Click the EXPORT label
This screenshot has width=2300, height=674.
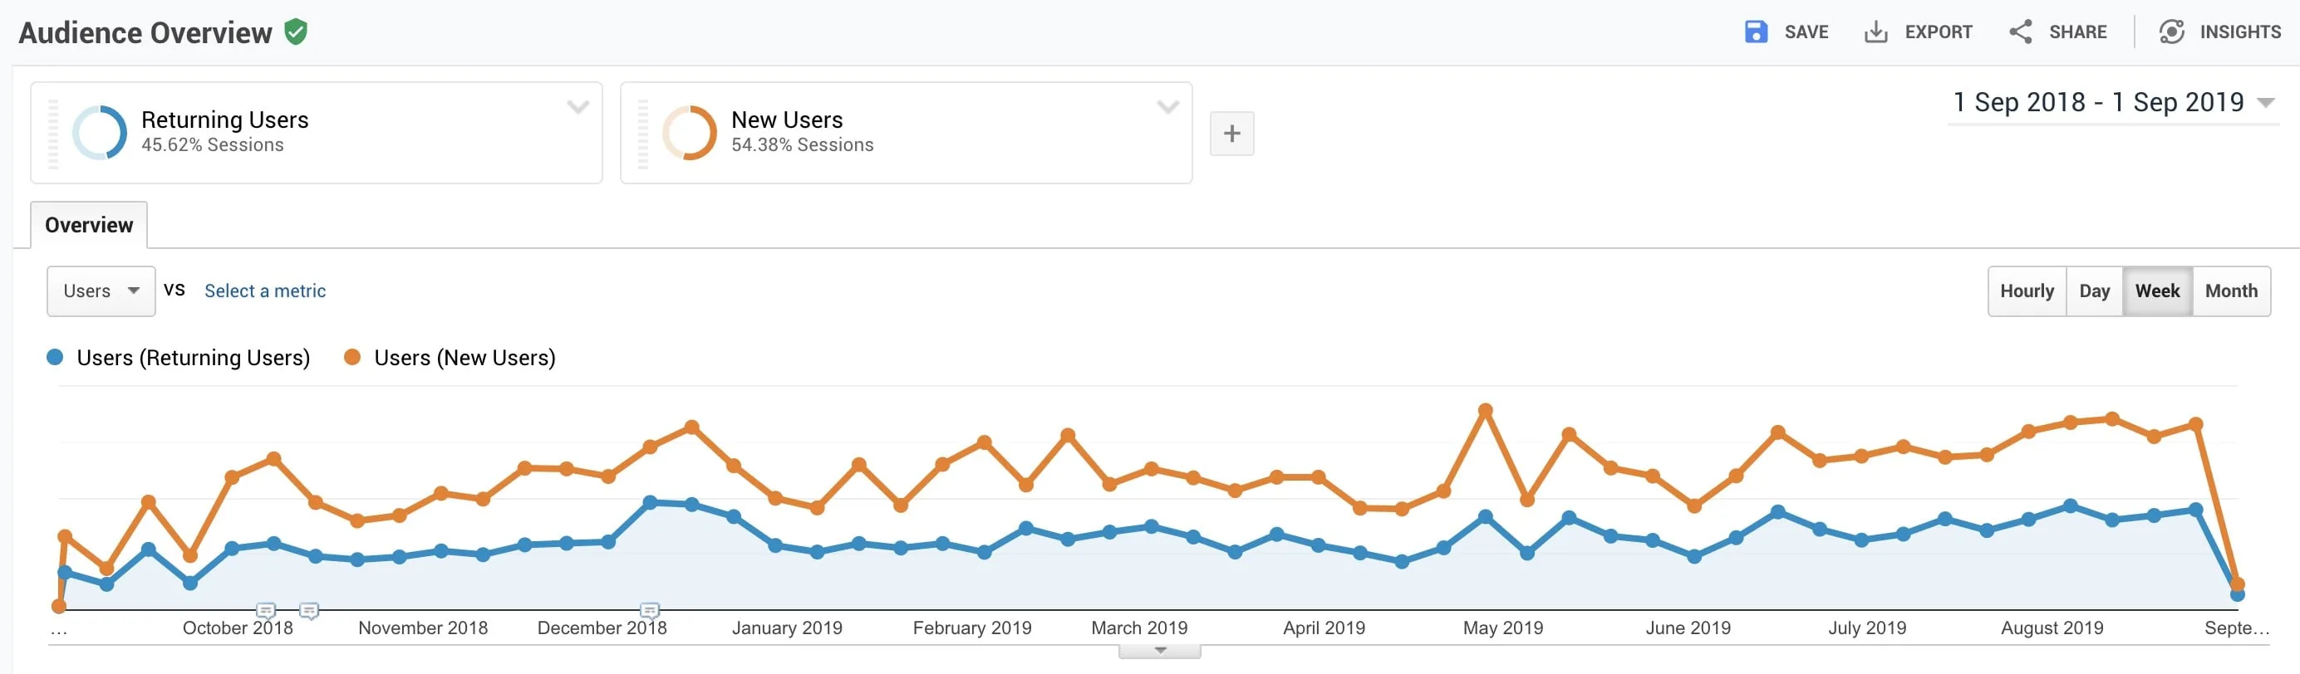(x=1939, y=32)
